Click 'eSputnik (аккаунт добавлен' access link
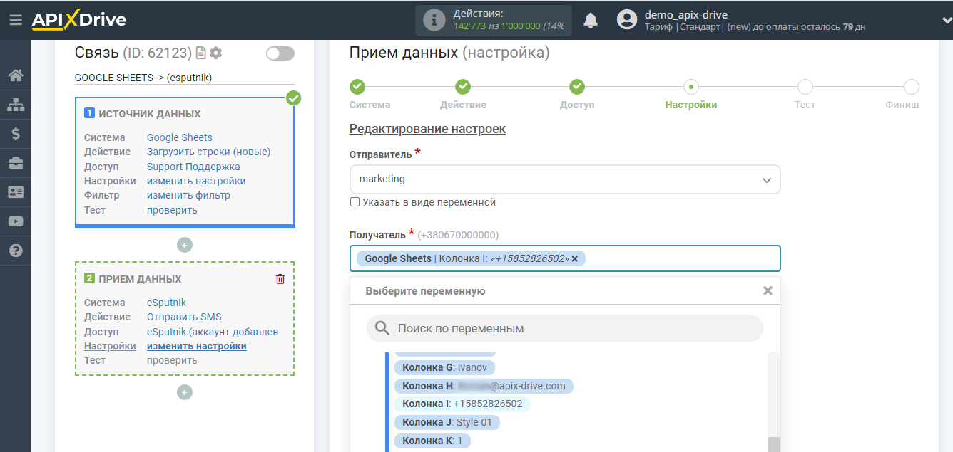Screen dimensions: 953x452 [x=213, y=332]
